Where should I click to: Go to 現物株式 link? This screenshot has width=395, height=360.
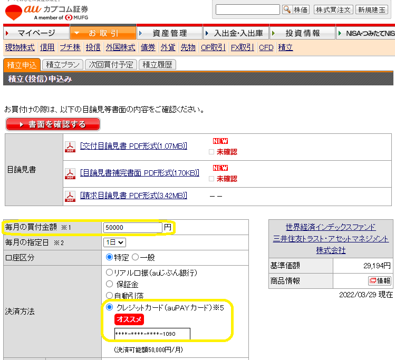(20, 47)
